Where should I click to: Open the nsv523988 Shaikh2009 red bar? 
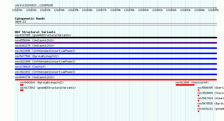[185, 85]
